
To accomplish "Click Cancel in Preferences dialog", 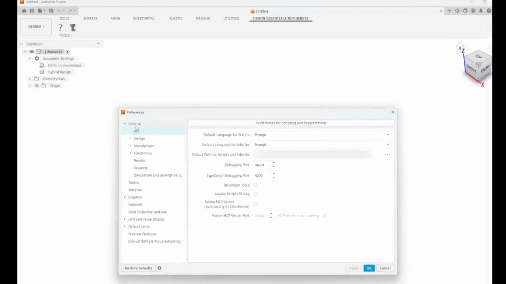I will (x=385, y=268).
